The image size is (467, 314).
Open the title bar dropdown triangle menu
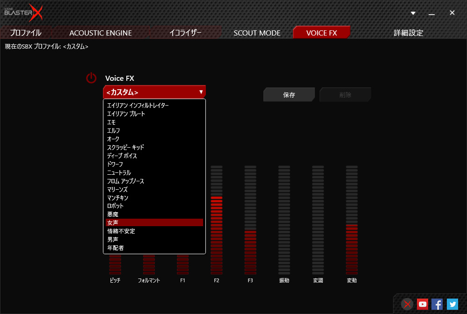(x=413, y=13)
